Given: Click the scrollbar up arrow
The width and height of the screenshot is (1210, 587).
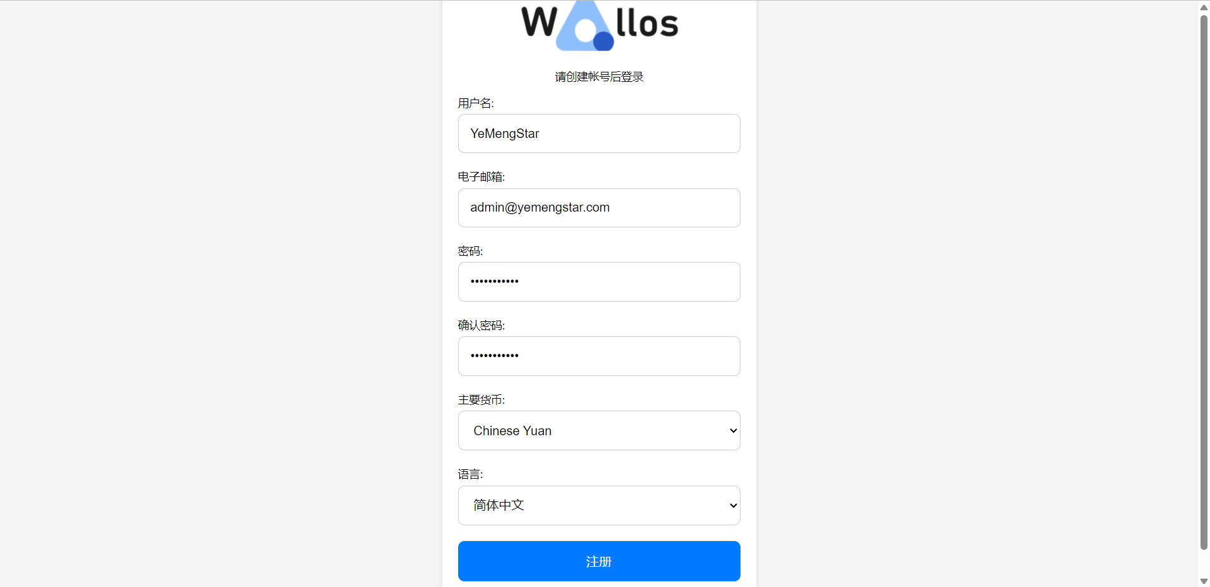Looking at the screenshot, I should [x=1204, y=7].
